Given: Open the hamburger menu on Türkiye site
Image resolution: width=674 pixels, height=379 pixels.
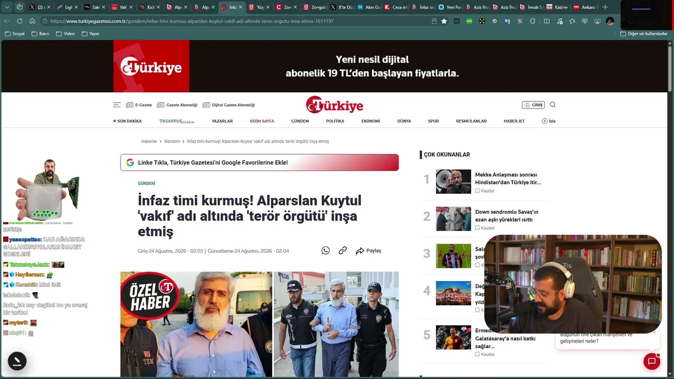Looking at the screenshot, I should pyautogui.click(x=117, y=105).
